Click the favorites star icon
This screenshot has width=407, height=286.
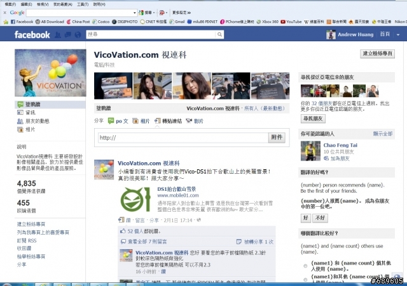click(x=6, y=22)
